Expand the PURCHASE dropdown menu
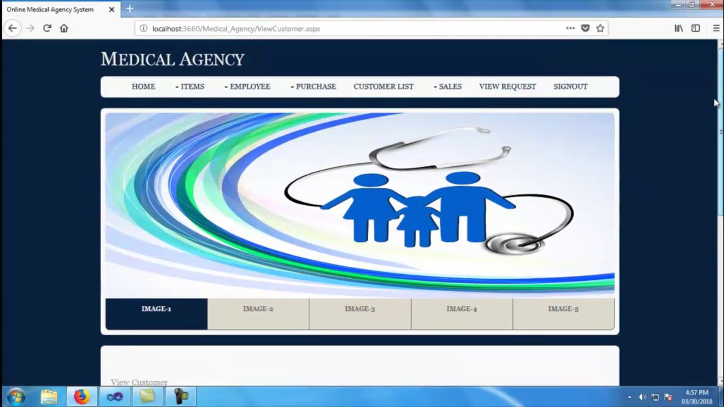The image size is (724, 407). coord(313,86)
